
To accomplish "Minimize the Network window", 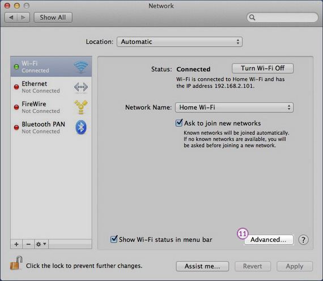I will [17, 6].
